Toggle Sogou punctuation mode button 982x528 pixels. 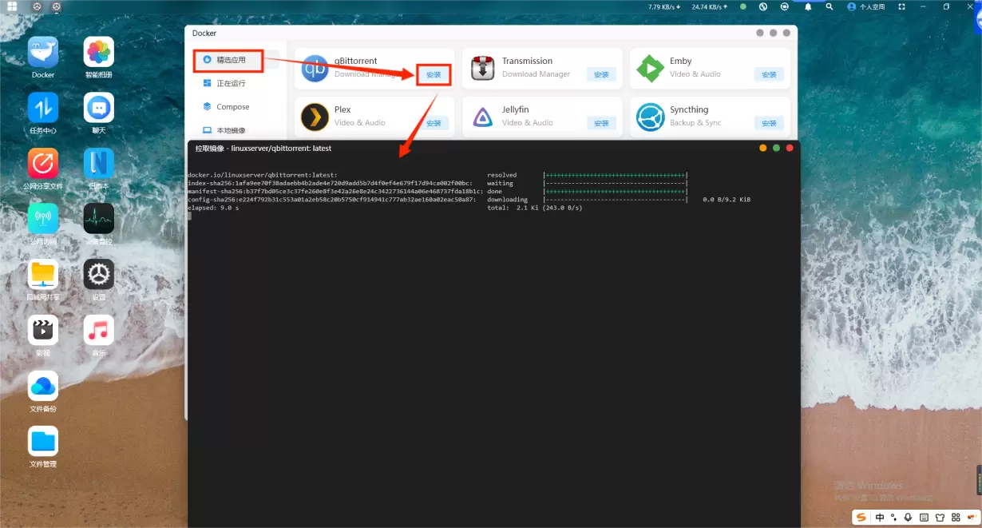894,518
